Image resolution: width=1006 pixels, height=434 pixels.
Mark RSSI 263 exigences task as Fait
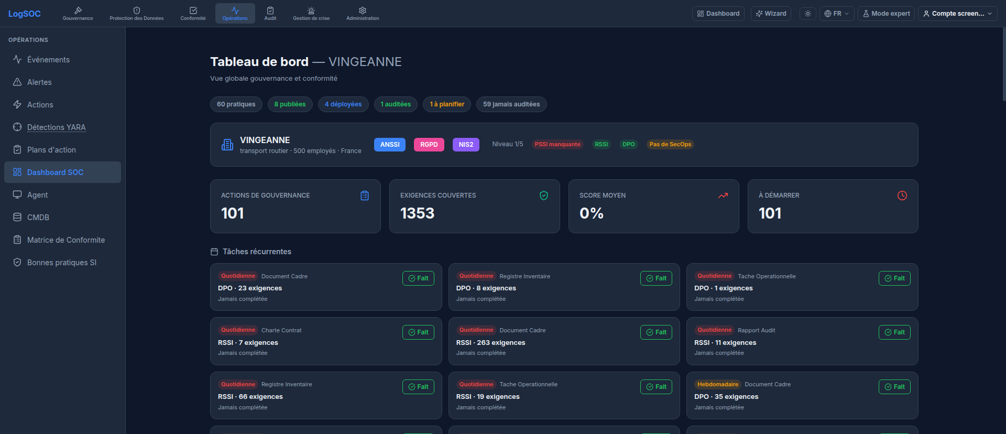pyautogui.click(x=656, y=332)
